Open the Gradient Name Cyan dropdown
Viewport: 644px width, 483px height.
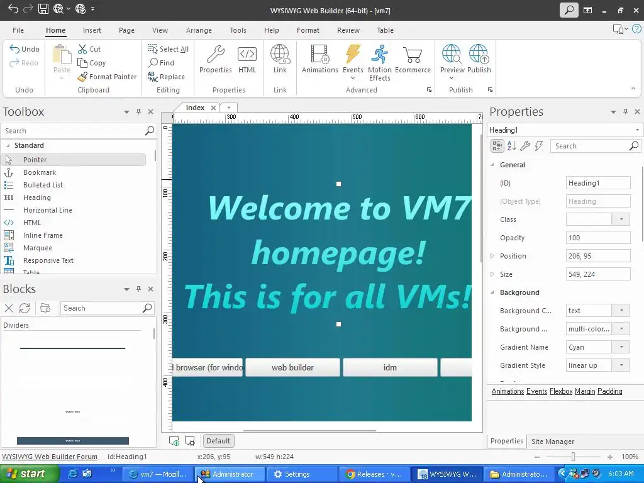(x=621, y=347)
